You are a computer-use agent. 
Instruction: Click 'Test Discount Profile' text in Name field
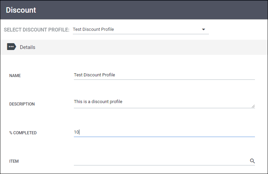pos(94,75)
